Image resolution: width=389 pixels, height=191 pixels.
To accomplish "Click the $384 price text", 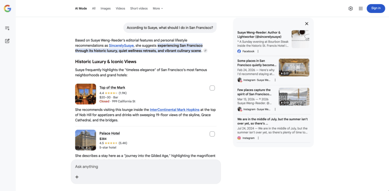I will pyautogui.click(x=103, y=139).
